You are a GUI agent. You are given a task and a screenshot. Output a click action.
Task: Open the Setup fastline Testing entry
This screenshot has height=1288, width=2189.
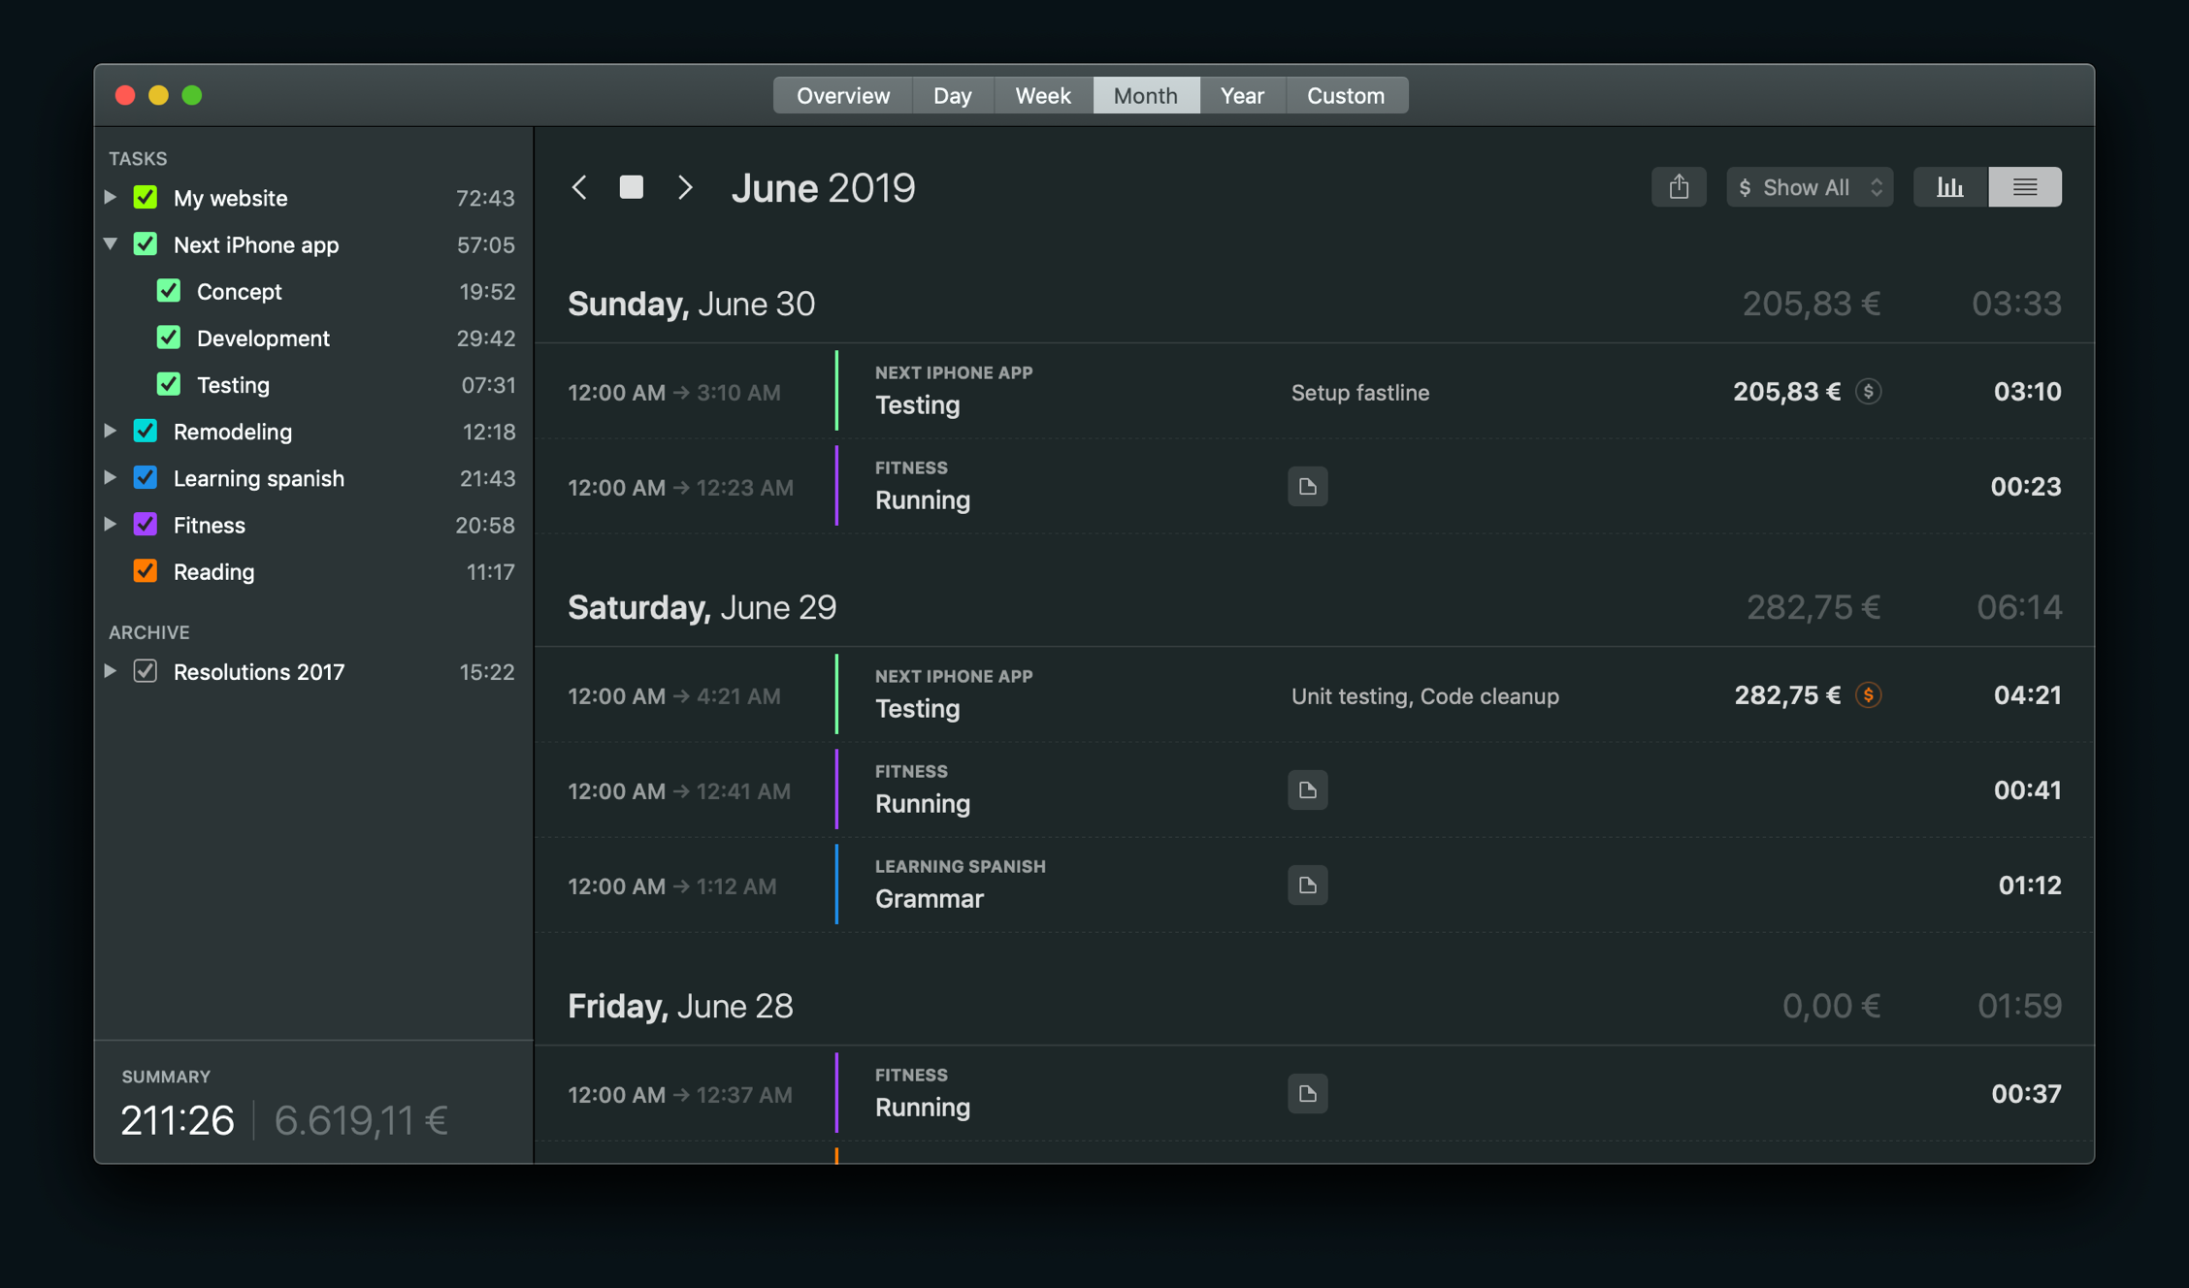pyautogui.click(x=1314, y=392)
